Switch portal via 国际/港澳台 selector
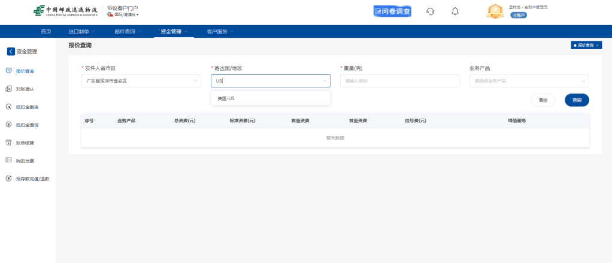The width and height of the screenshot is (612, 263). [123, 14]
